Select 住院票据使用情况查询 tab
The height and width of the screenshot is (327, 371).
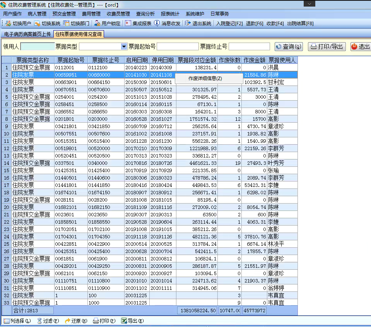click(x=79, y=34)
